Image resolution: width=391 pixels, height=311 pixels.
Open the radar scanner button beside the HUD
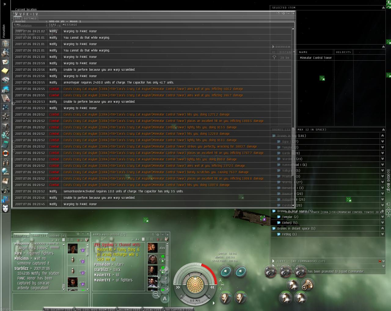[164, 280]
